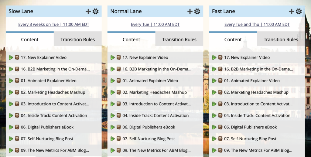The width and height of the screenshot is (311, 157).
Task: Click green play icon for Slow Lane New Explainer Video
Action: pos(11,57)
